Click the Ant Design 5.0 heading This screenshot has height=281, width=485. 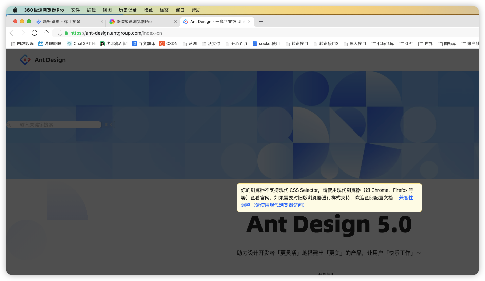point(329,224)
